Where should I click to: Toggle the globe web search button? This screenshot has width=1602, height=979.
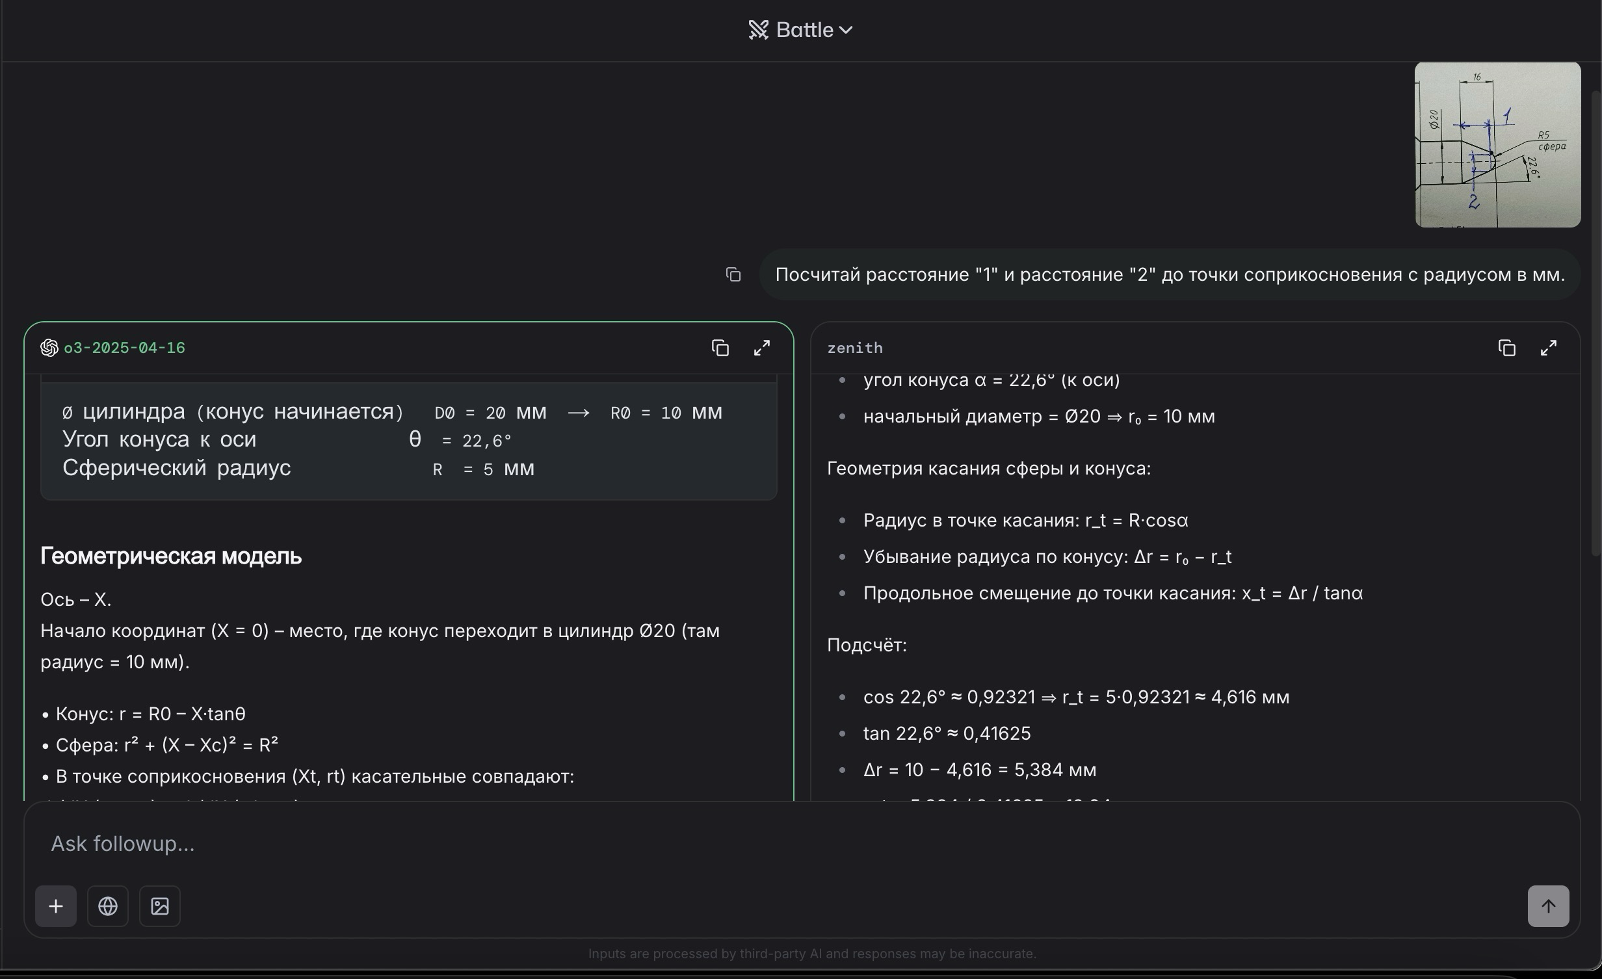coord(108,906)
